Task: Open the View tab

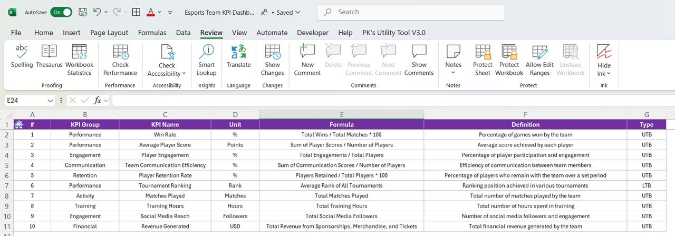Action: (x=239, y=33)
